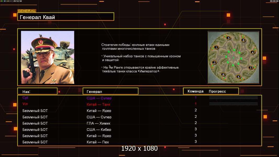279x157 pixels.
Task: Click the loading progress bar in Cpt's row
Action: 233,97
